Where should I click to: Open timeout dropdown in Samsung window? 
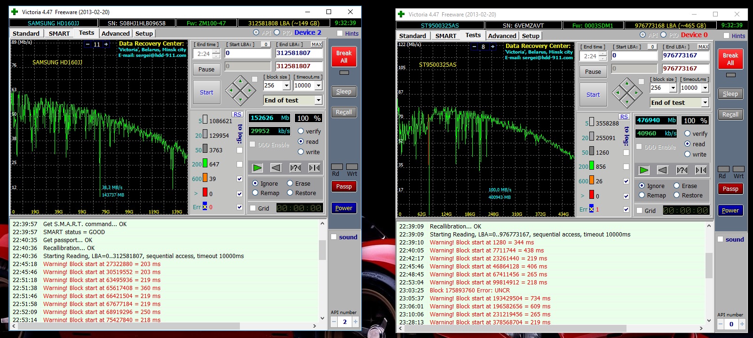click(x=318, y=86)
